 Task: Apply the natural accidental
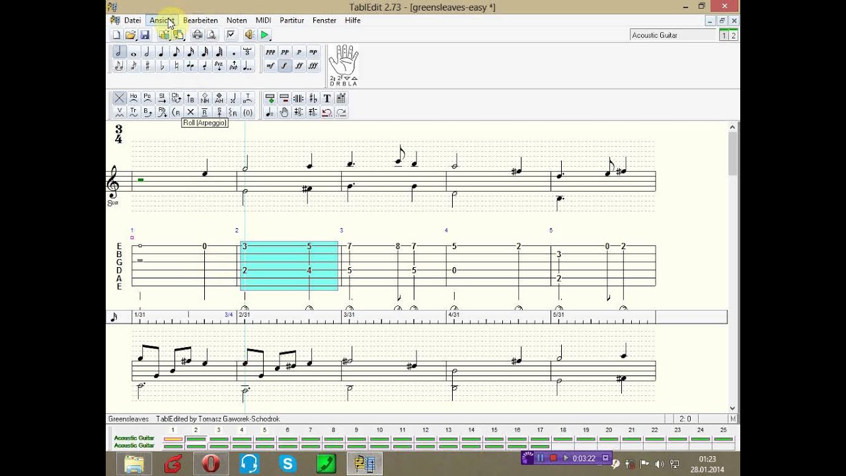coord(176,66)
